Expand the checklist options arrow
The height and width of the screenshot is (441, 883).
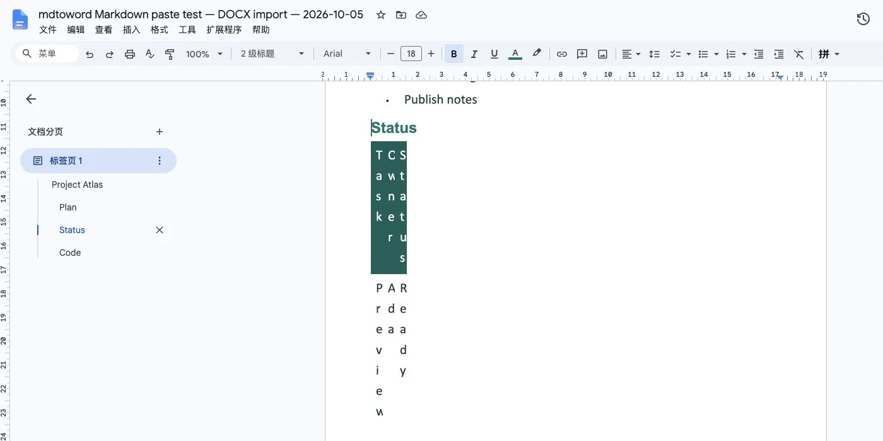689,54
